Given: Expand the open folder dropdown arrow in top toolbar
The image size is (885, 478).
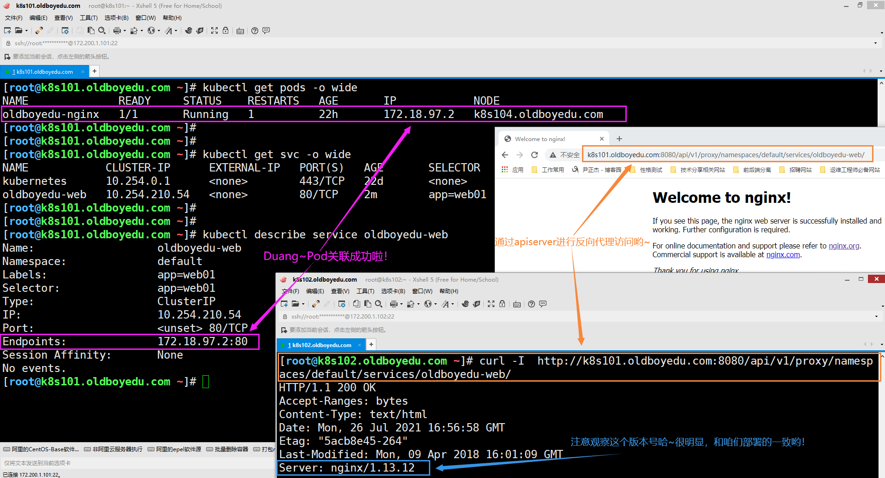Looking at the screenshot, I should [26, 31].
